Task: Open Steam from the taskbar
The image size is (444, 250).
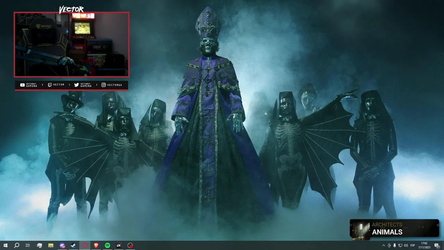Action: [x=74, y=245]
